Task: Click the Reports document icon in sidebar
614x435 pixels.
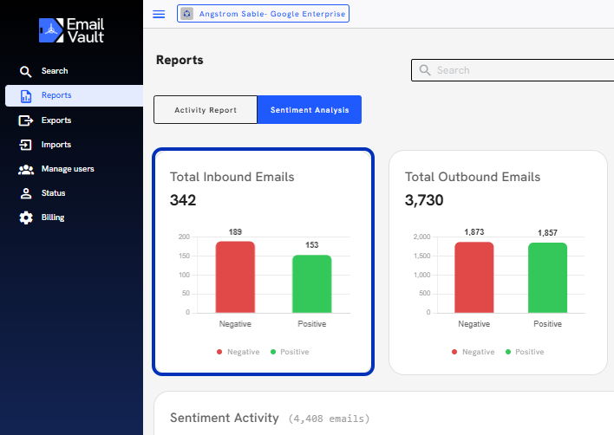Action: (x=26, y=96)
